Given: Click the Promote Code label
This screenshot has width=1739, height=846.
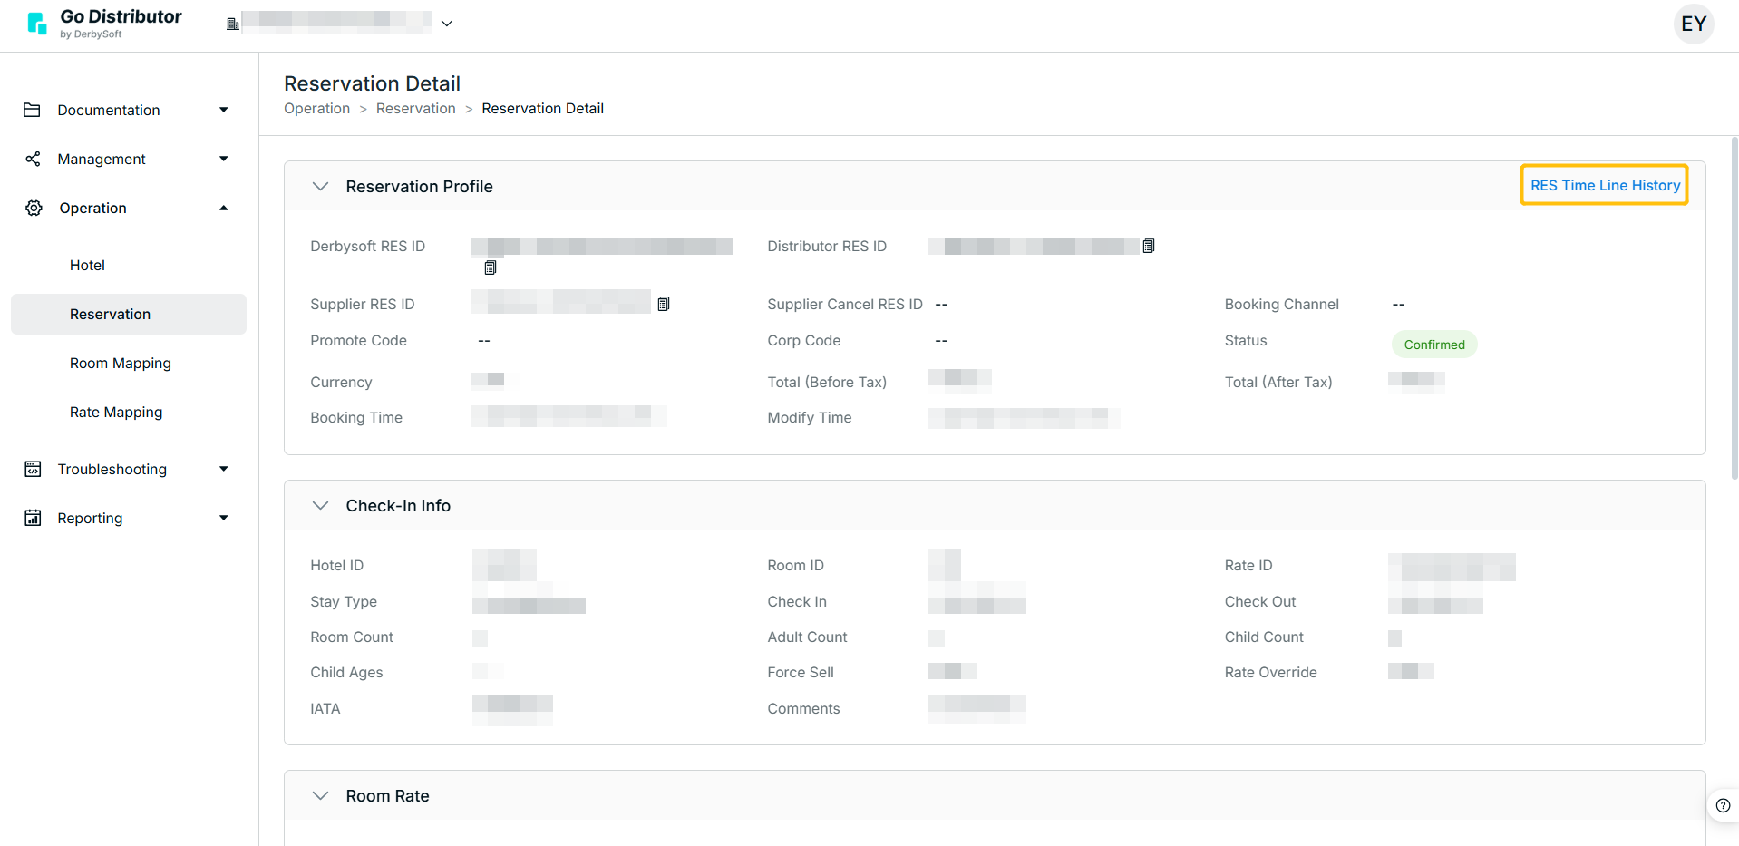Looking at the screenshot, I should pos(358,340).
